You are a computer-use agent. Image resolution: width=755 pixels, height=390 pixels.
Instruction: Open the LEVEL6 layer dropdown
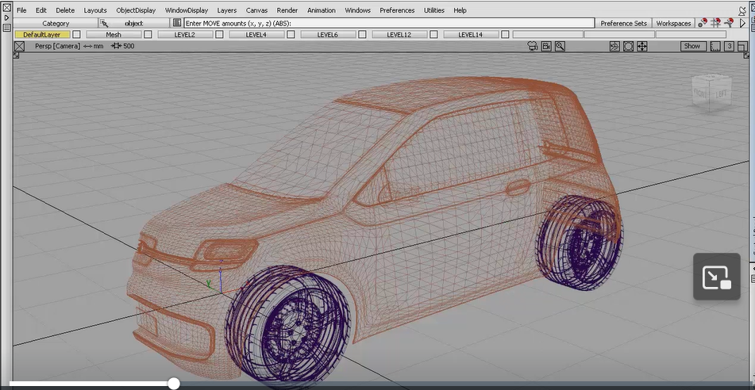point(327,35)
